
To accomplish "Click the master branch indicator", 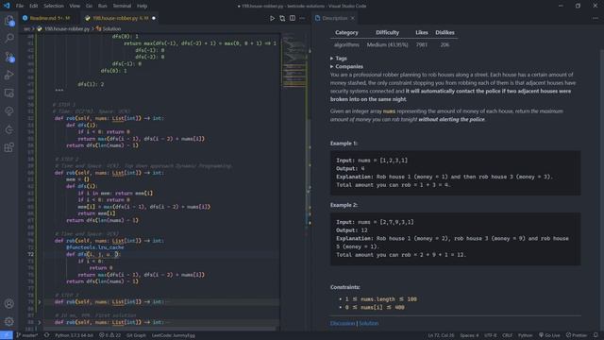I will pyautogui.click(x=27, y=335).
